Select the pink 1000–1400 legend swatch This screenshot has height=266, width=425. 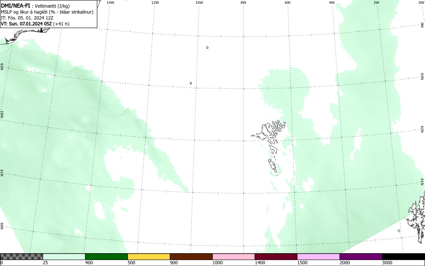coord(234,257)
